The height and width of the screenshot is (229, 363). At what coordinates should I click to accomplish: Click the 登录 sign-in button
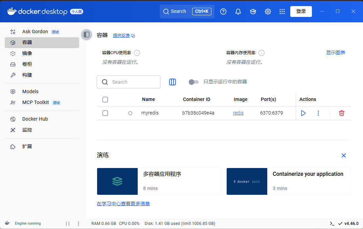pos(301,12)
